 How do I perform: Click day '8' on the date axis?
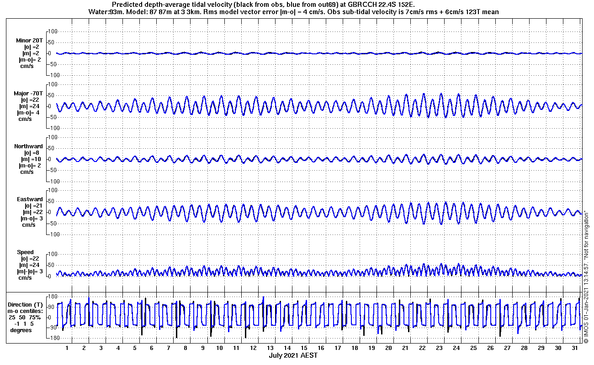tap(186, 348)
